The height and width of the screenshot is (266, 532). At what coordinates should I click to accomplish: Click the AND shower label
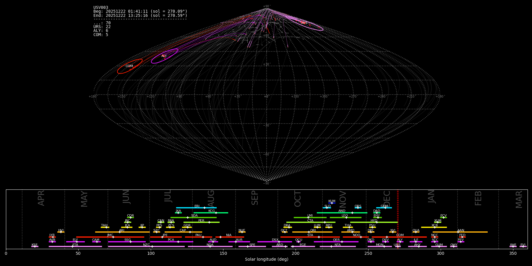click(x=342, y=211)
